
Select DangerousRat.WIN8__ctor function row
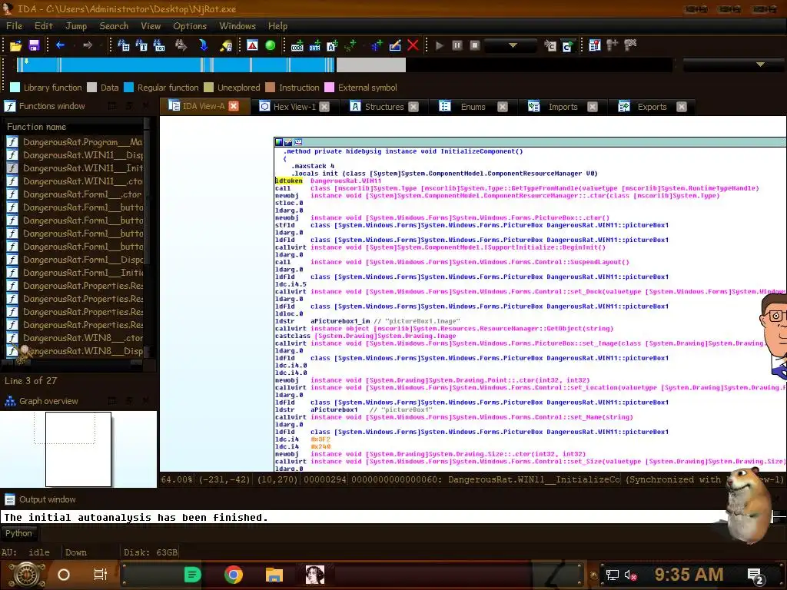tap(75, 338)
